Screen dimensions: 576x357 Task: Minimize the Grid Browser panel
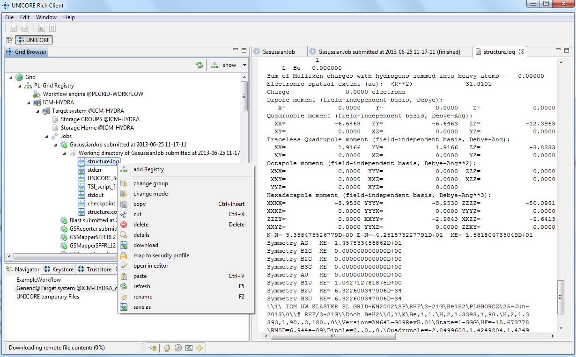[236, 50]
